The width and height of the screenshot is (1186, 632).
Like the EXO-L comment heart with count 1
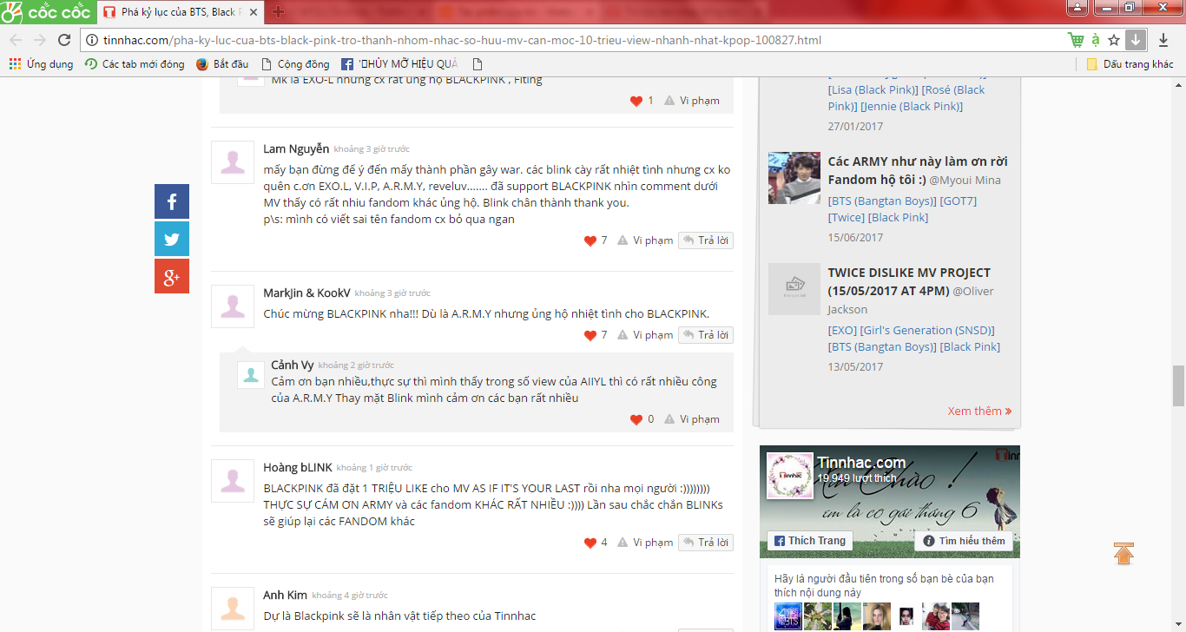coord(636,101)
